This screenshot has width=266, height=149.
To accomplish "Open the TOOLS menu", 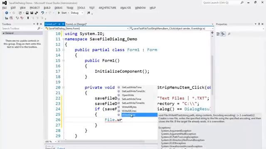I will coord(81,8).
